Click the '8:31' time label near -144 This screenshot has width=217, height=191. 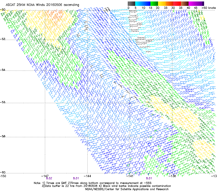(x=76, y=178)
